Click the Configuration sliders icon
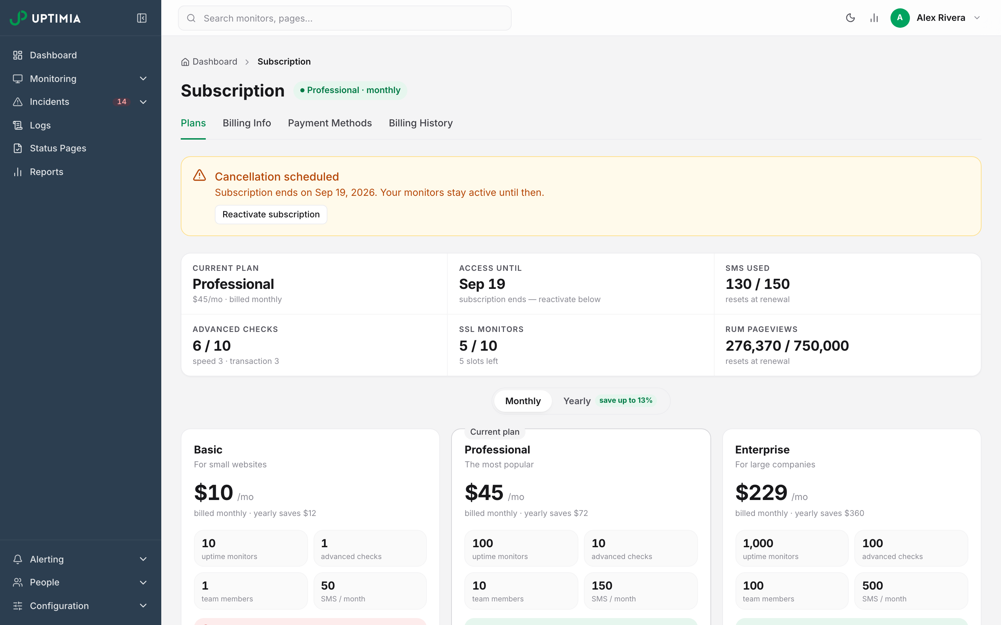Image resolution: width=1001 pixels, height=625 pixels. [x=17, y=606]
